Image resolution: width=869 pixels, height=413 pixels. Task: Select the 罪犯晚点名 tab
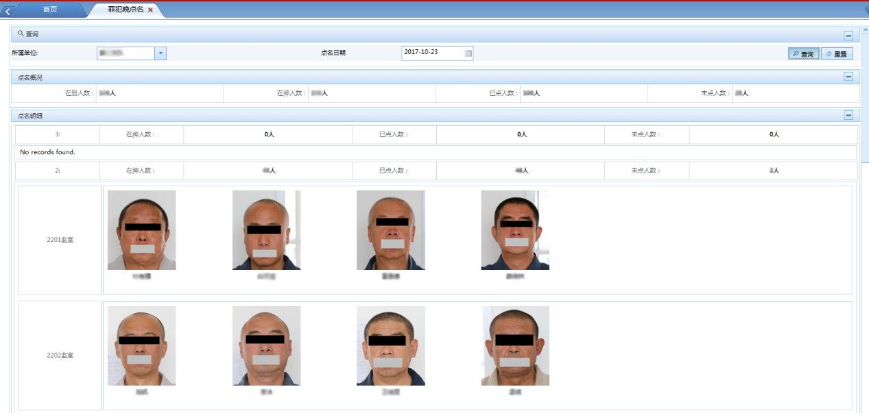pos(125,10)
